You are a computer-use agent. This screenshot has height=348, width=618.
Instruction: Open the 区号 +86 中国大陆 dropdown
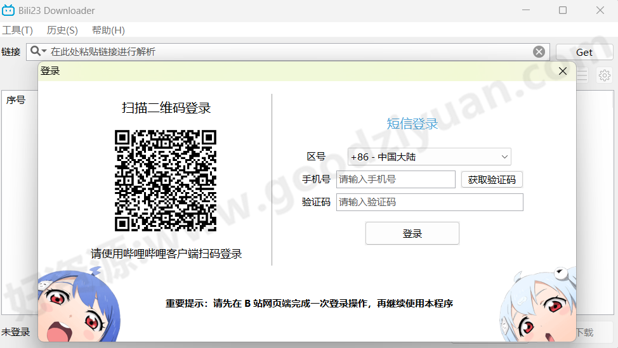429,157
